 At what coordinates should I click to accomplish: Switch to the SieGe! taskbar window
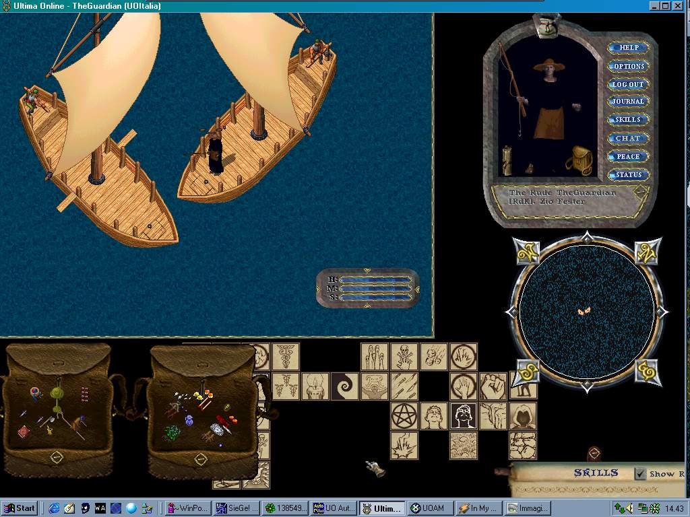coord(237,508)
